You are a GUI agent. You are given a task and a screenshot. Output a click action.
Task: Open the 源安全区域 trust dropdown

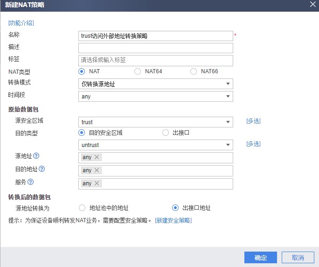156,122
